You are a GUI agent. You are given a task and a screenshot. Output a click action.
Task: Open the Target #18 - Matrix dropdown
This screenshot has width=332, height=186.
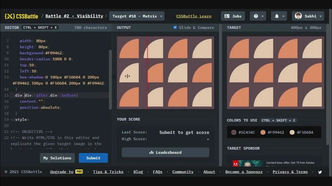(x=137, y=16)
